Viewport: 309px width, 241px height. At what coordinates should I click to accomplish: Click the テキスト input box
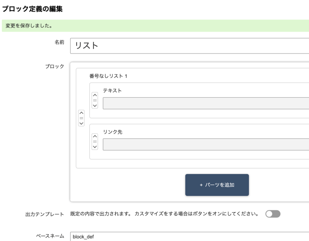(205, 103)
